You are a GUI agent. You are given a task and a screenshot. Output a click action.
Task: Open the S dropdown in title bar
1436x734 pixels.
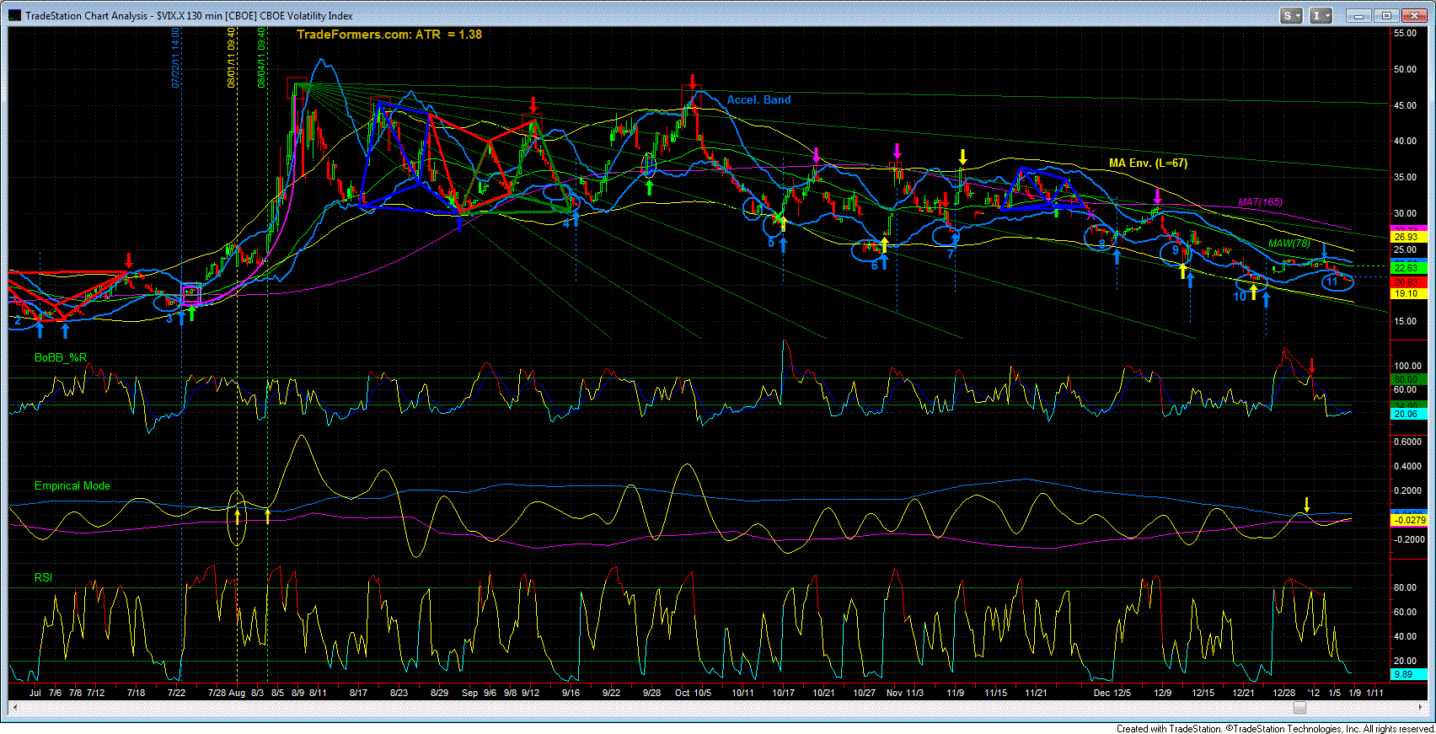click(x=1290, y=15)
